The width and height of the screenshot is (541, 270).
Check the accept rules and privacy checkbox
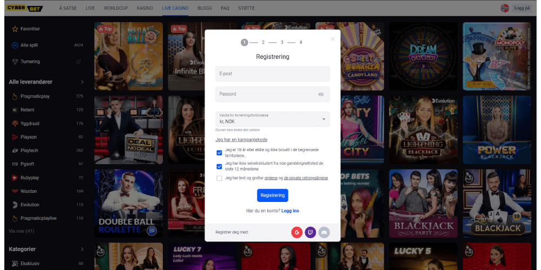coord(219,178)
